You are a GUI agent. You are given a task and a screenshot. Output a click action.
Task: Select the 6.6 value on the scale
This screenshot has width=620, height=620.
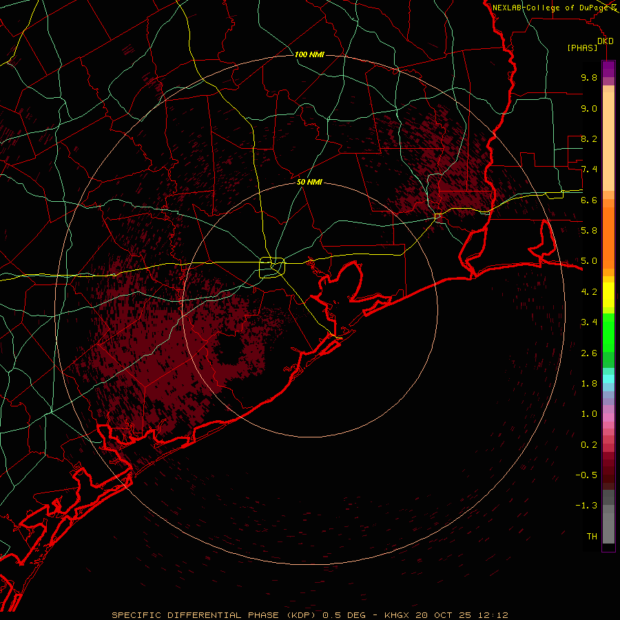click(x=589, y=200)
